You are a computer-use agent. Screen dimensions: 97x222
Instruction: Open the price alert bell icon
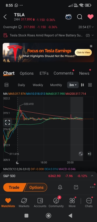pos(60,187)
